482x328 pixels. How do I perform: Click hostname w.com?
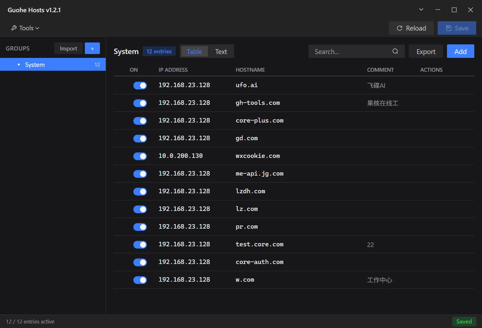[245, 280]
